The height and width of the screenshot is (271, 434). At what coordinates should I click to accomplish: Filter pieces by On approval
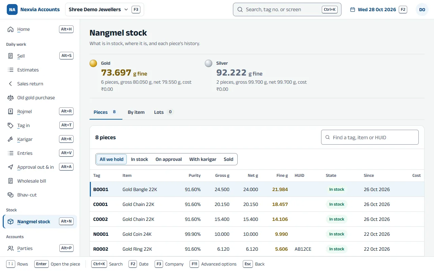click(169, 159)
